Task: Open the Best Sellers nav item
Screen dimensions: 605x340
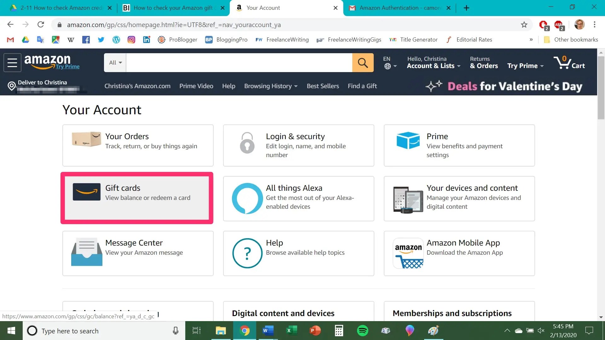Action: coord(323,86)
